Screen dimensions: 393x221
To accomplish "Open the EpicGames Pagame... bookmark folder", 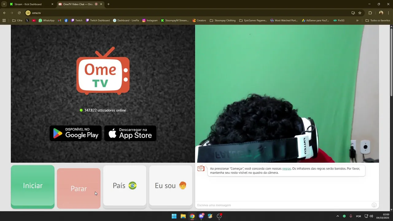I will tap(253, 21).
